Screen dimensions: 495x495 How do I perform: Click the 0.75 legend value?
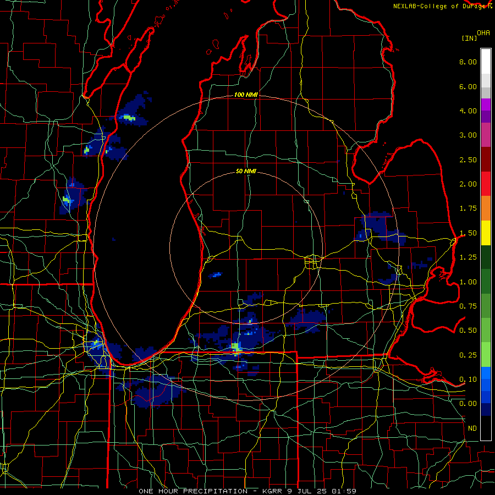(x=468, y=306)
